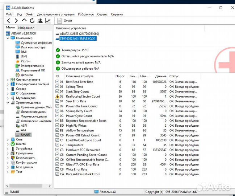
Task: Switch to the Избранное sidebar tab
Action: click(x=26, y=28)
